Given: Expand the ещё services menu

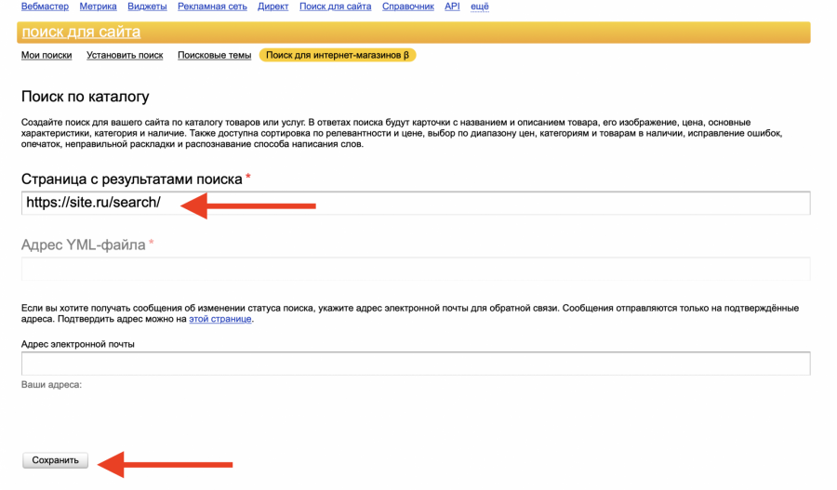Looking at the screenshot, I should [479, 7].
